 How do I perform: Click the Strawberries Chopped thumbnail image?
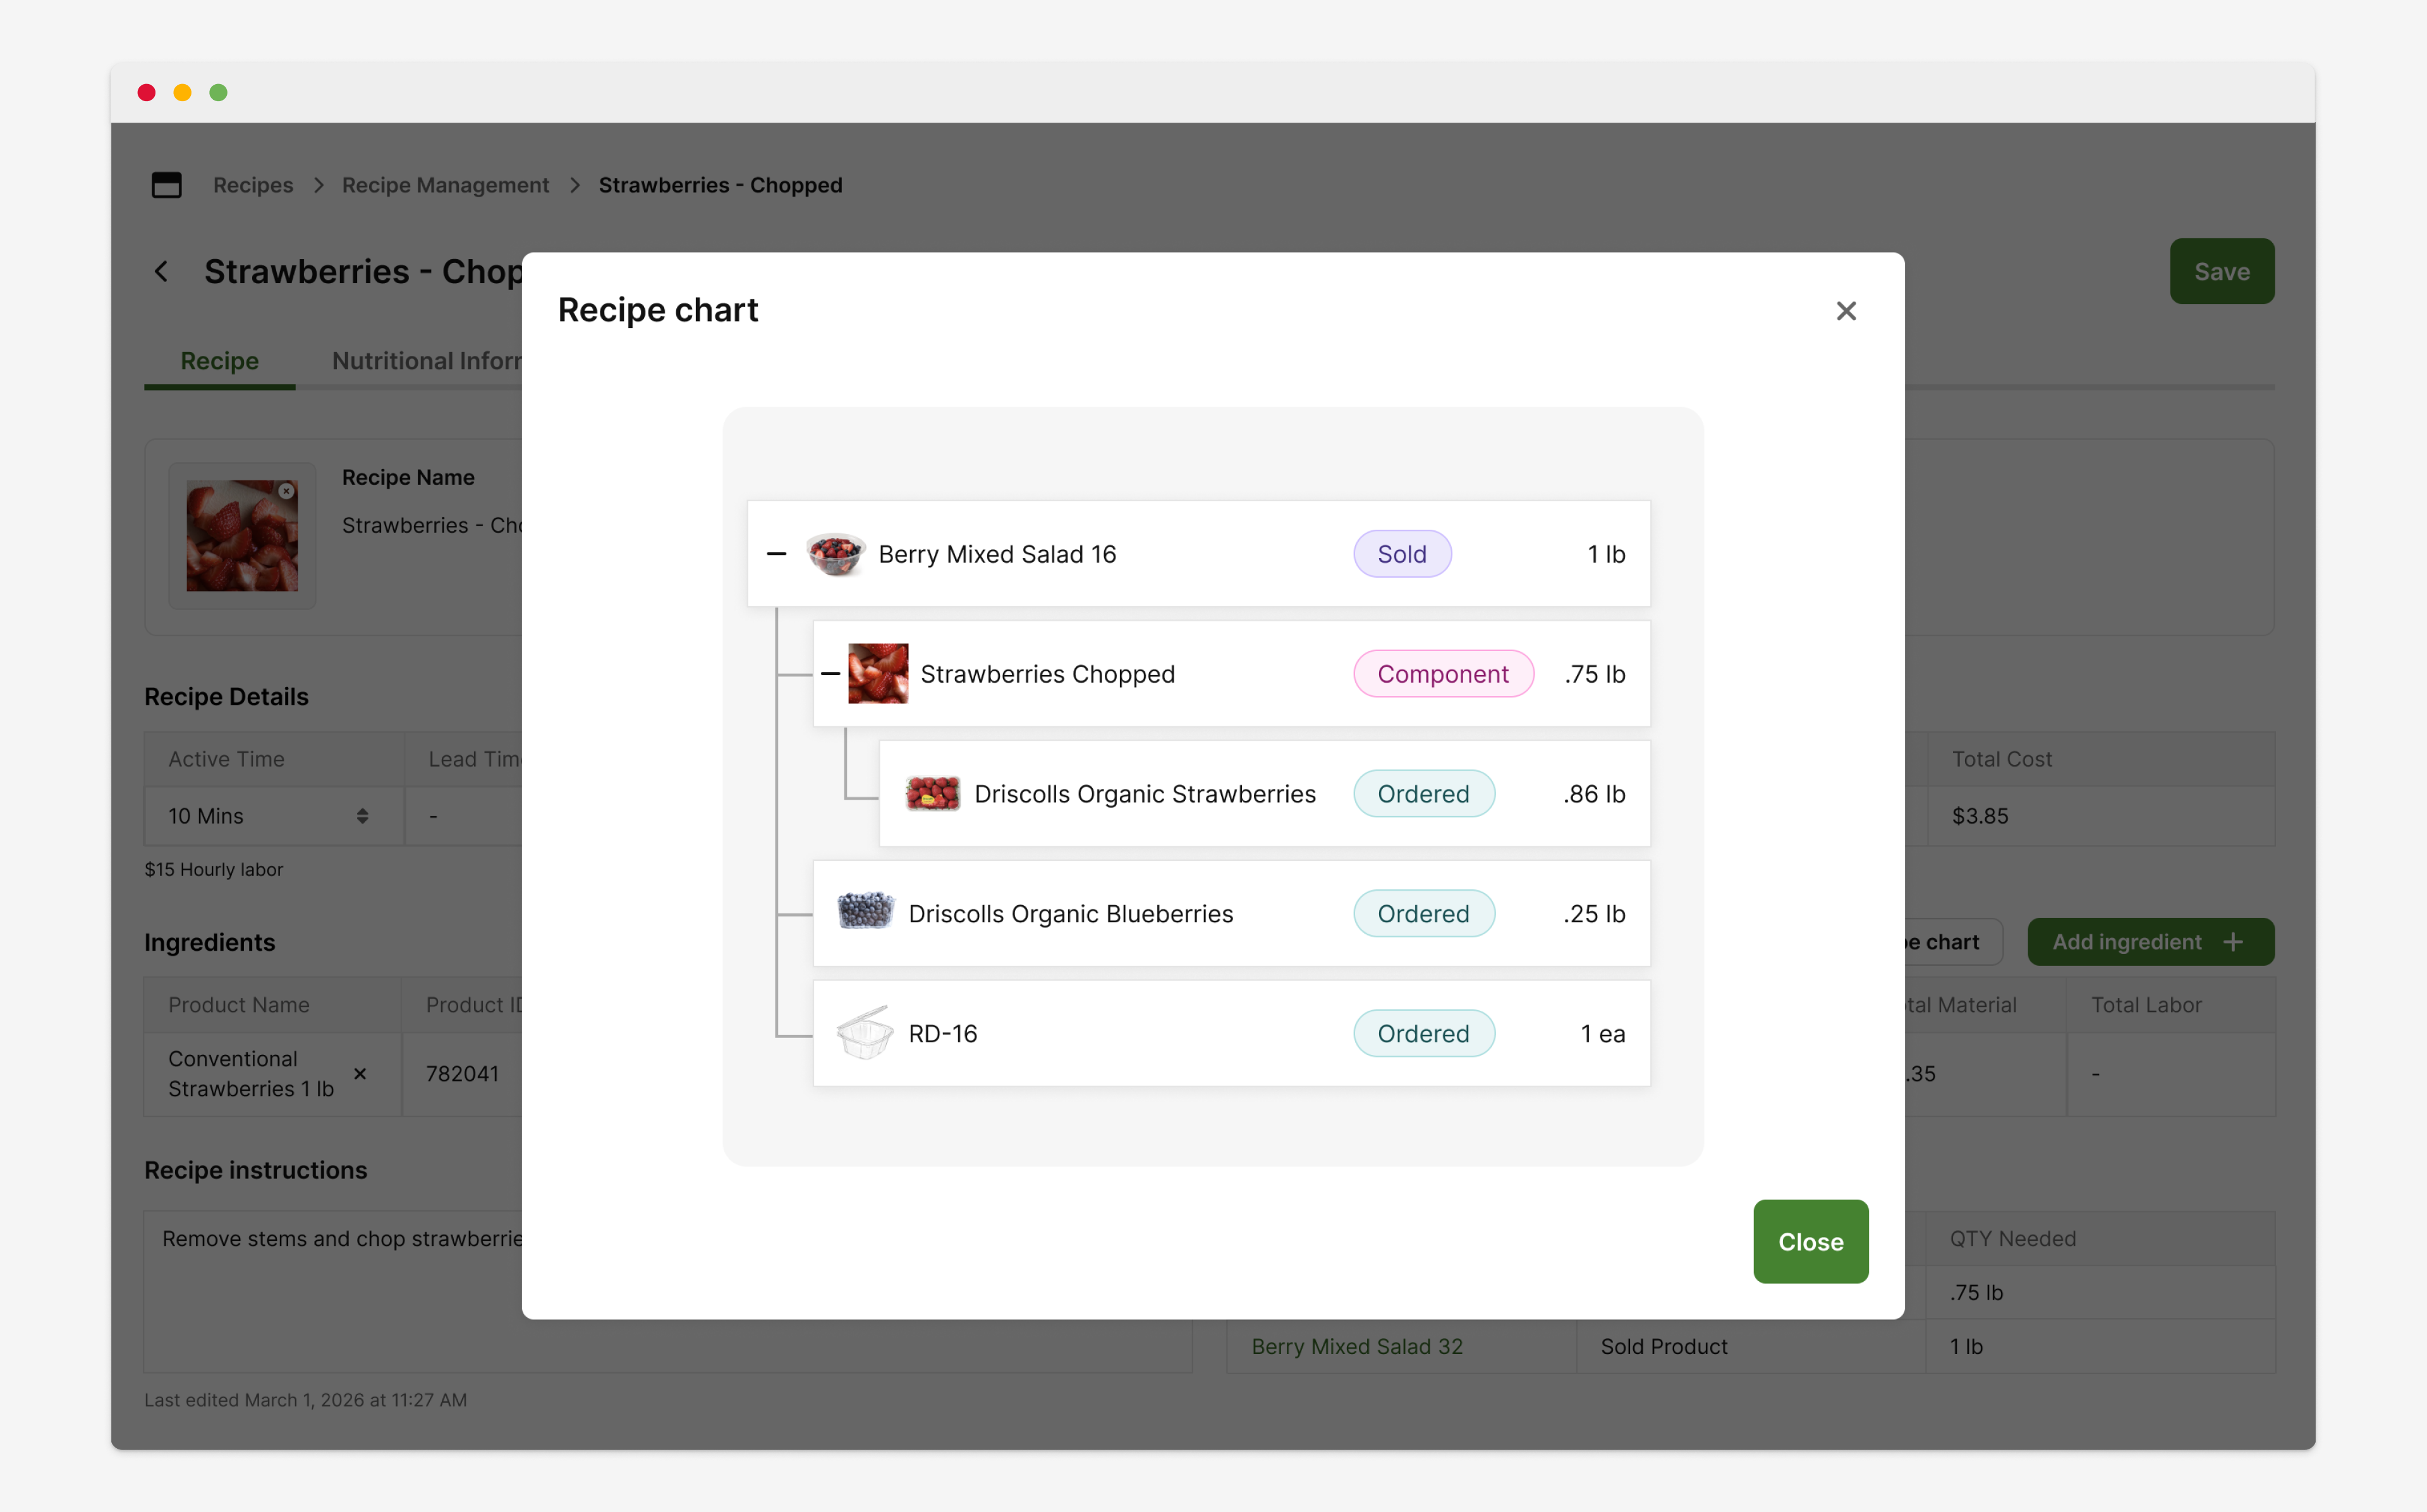[879, 674]
